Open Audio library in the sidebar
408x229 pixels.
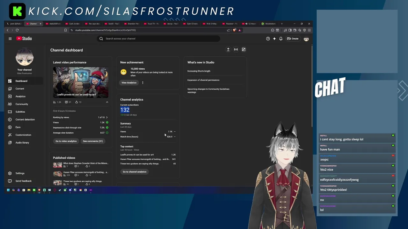25,142
